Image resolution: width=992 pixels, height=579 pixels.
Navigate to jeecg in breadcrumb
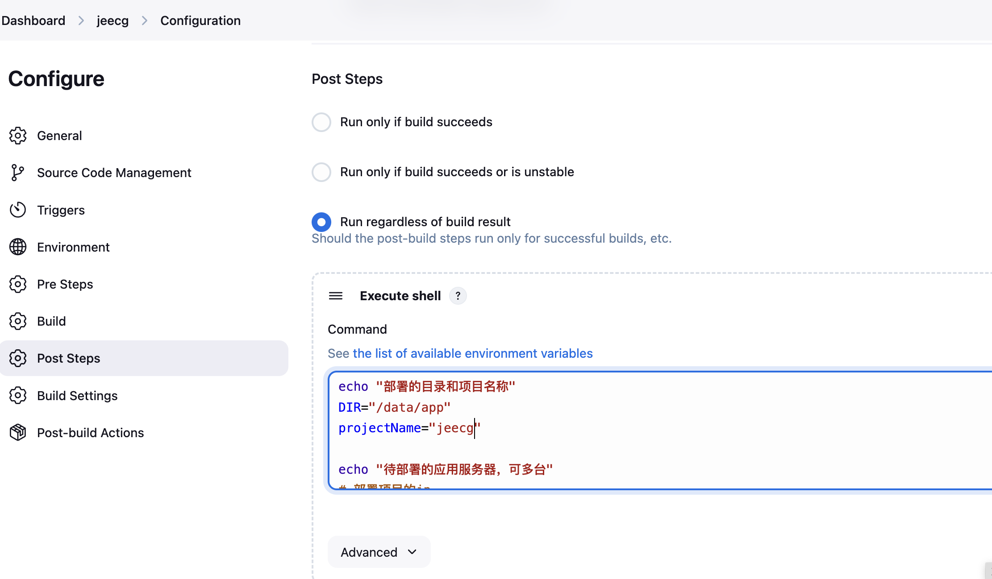tap(113, 21)
